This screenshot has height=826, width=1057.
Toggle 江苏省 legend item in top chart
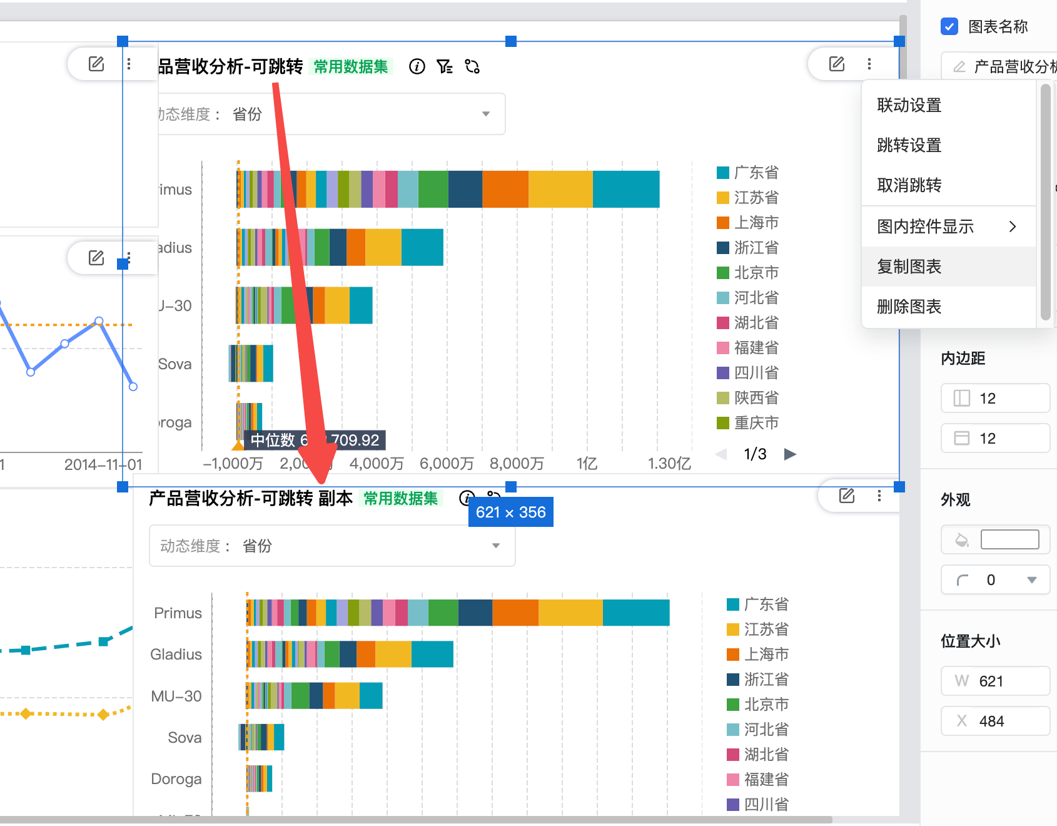[x=748, y=198]
